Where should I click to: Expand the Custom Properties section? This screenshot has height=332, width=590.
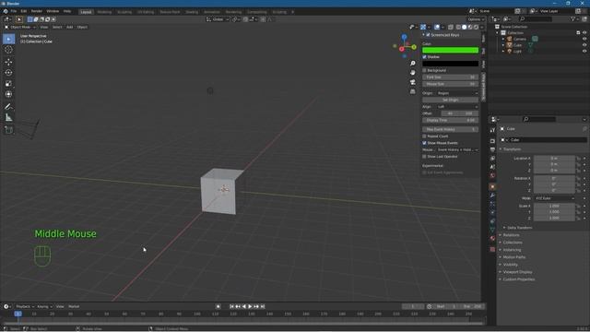(518, 279)
